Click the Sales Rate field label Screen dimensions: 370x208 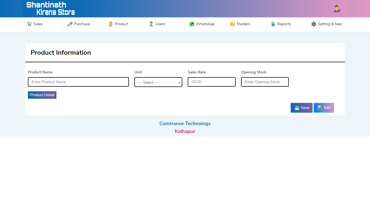[x=197, y=72]
